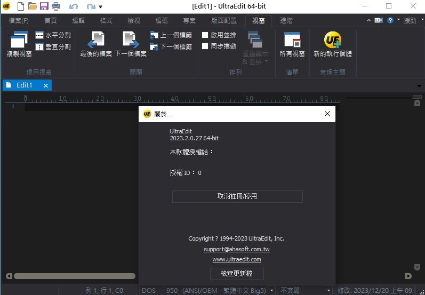This screenshot has height=295, width=425.
Task: Switch to the 首頁 ribbon tab
Action: pyautogui.click(x=51, y=21)
